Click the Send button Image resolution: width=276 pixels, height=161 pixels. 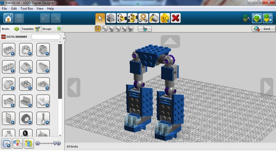[x=263, y=29]
